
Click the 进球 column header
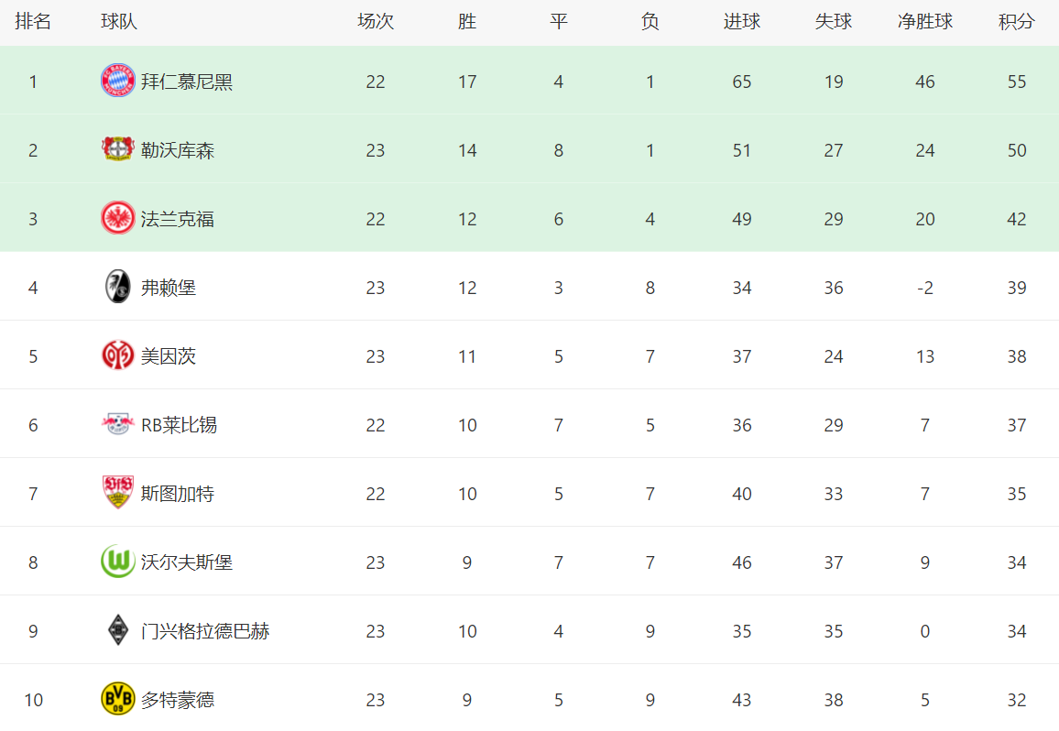(741, 22)
